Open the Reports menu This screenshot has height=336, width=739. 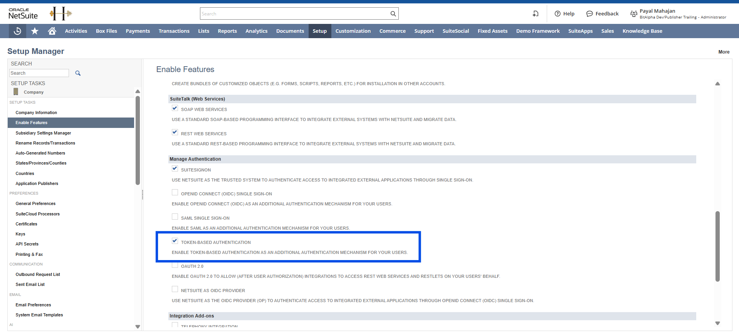pos(227,31)
